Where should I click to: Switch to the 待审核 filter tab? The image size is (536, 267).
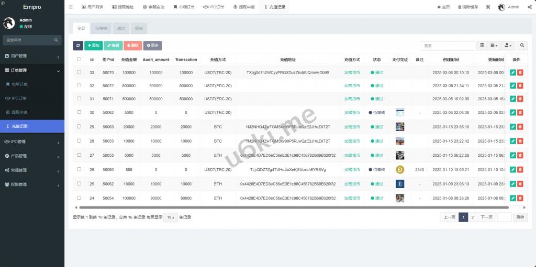(x=101, y=28)
